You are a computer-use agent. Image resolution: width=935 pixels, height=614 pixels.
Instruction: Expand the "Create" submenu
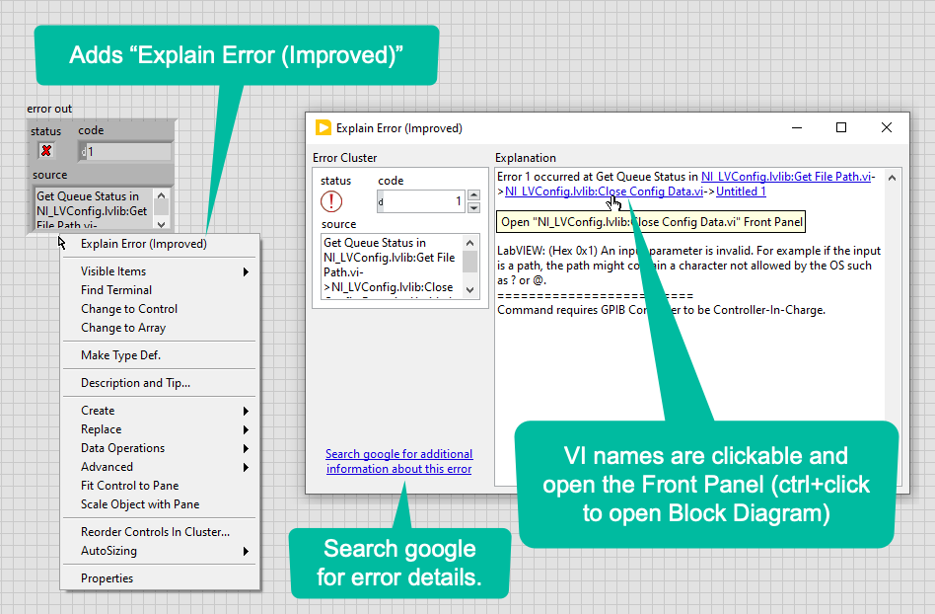(x=97, y=410)
